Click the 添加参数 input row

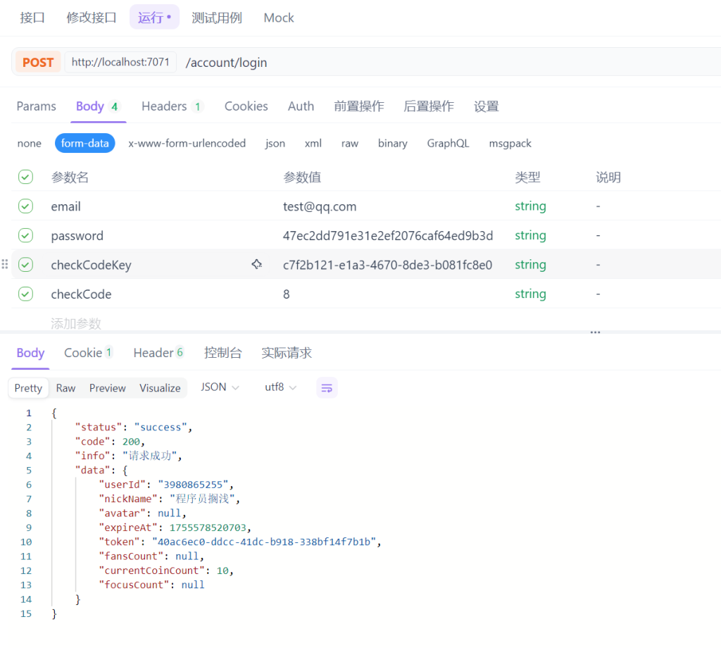(x=76, y=323)
